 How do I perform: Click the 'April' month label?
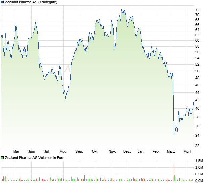pos(187,151)
